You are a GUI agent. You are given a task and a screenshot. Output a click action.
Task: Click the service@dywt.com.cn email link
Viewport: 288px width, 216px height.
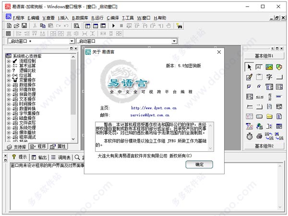[150, 115]
